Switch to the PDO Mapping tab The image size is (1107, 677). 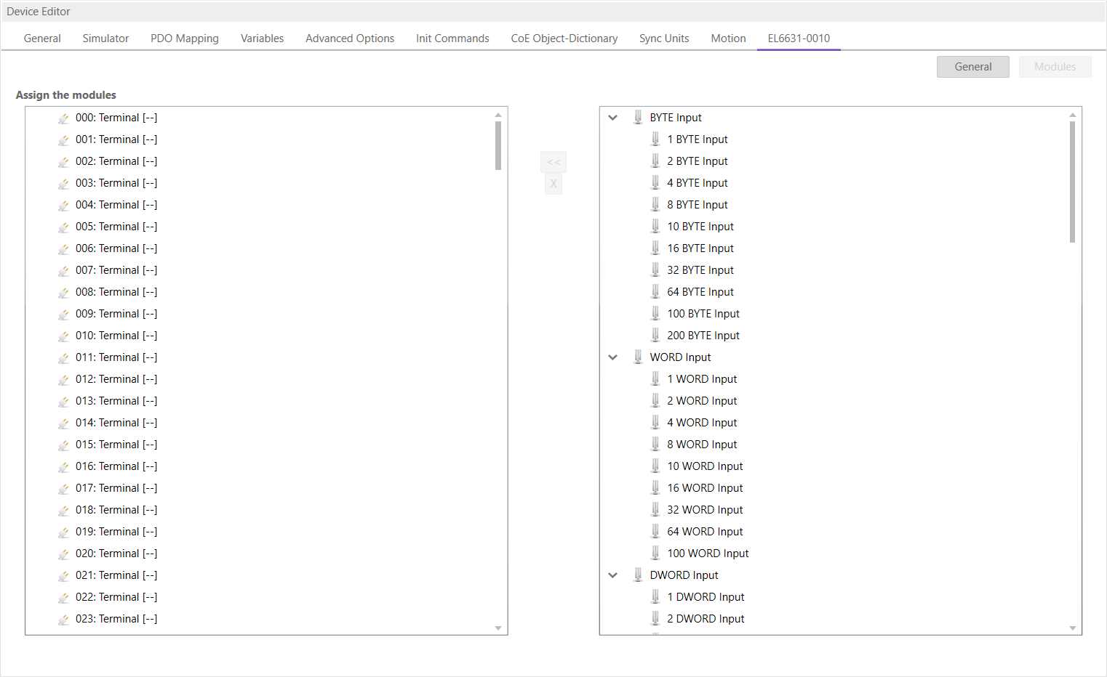coord(185,38)
